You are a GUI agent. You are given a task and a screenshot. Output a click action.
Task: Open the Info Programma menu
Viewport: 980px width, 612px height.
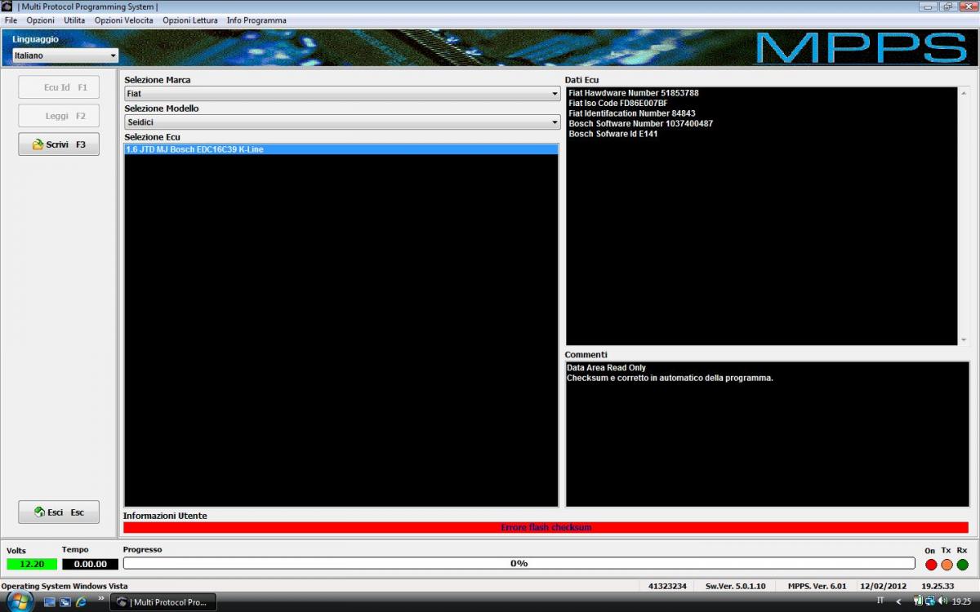pyautogui.click(x=256, y=20)
